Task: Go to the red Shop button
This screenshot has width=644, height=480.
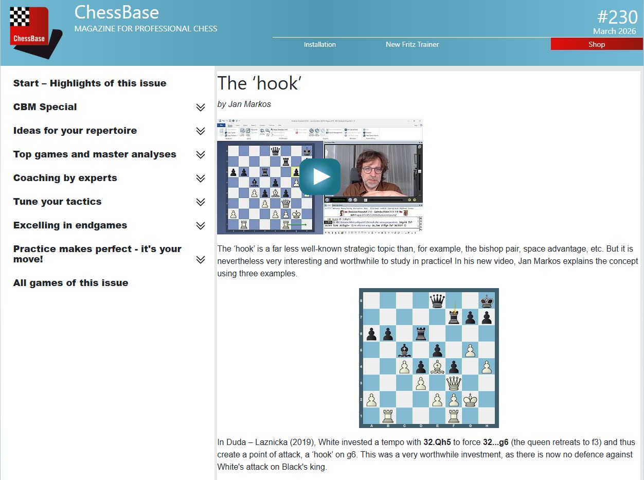Action: [596, 44]
